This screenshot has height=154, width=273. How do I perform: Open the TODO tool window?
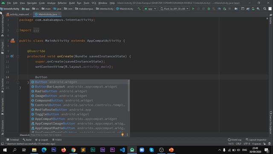tap(57, 140)
